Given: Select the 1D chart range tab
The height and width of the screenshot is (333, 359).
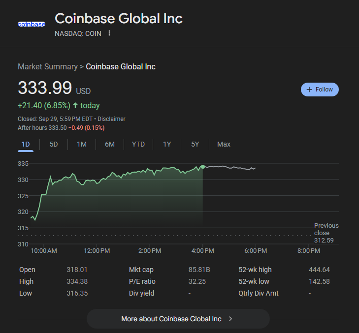Looking at the screenshot, I should [x=26, y=144].
